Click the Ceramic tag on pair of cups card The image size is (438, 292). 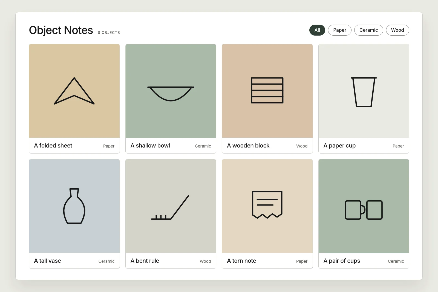(396, 261)
